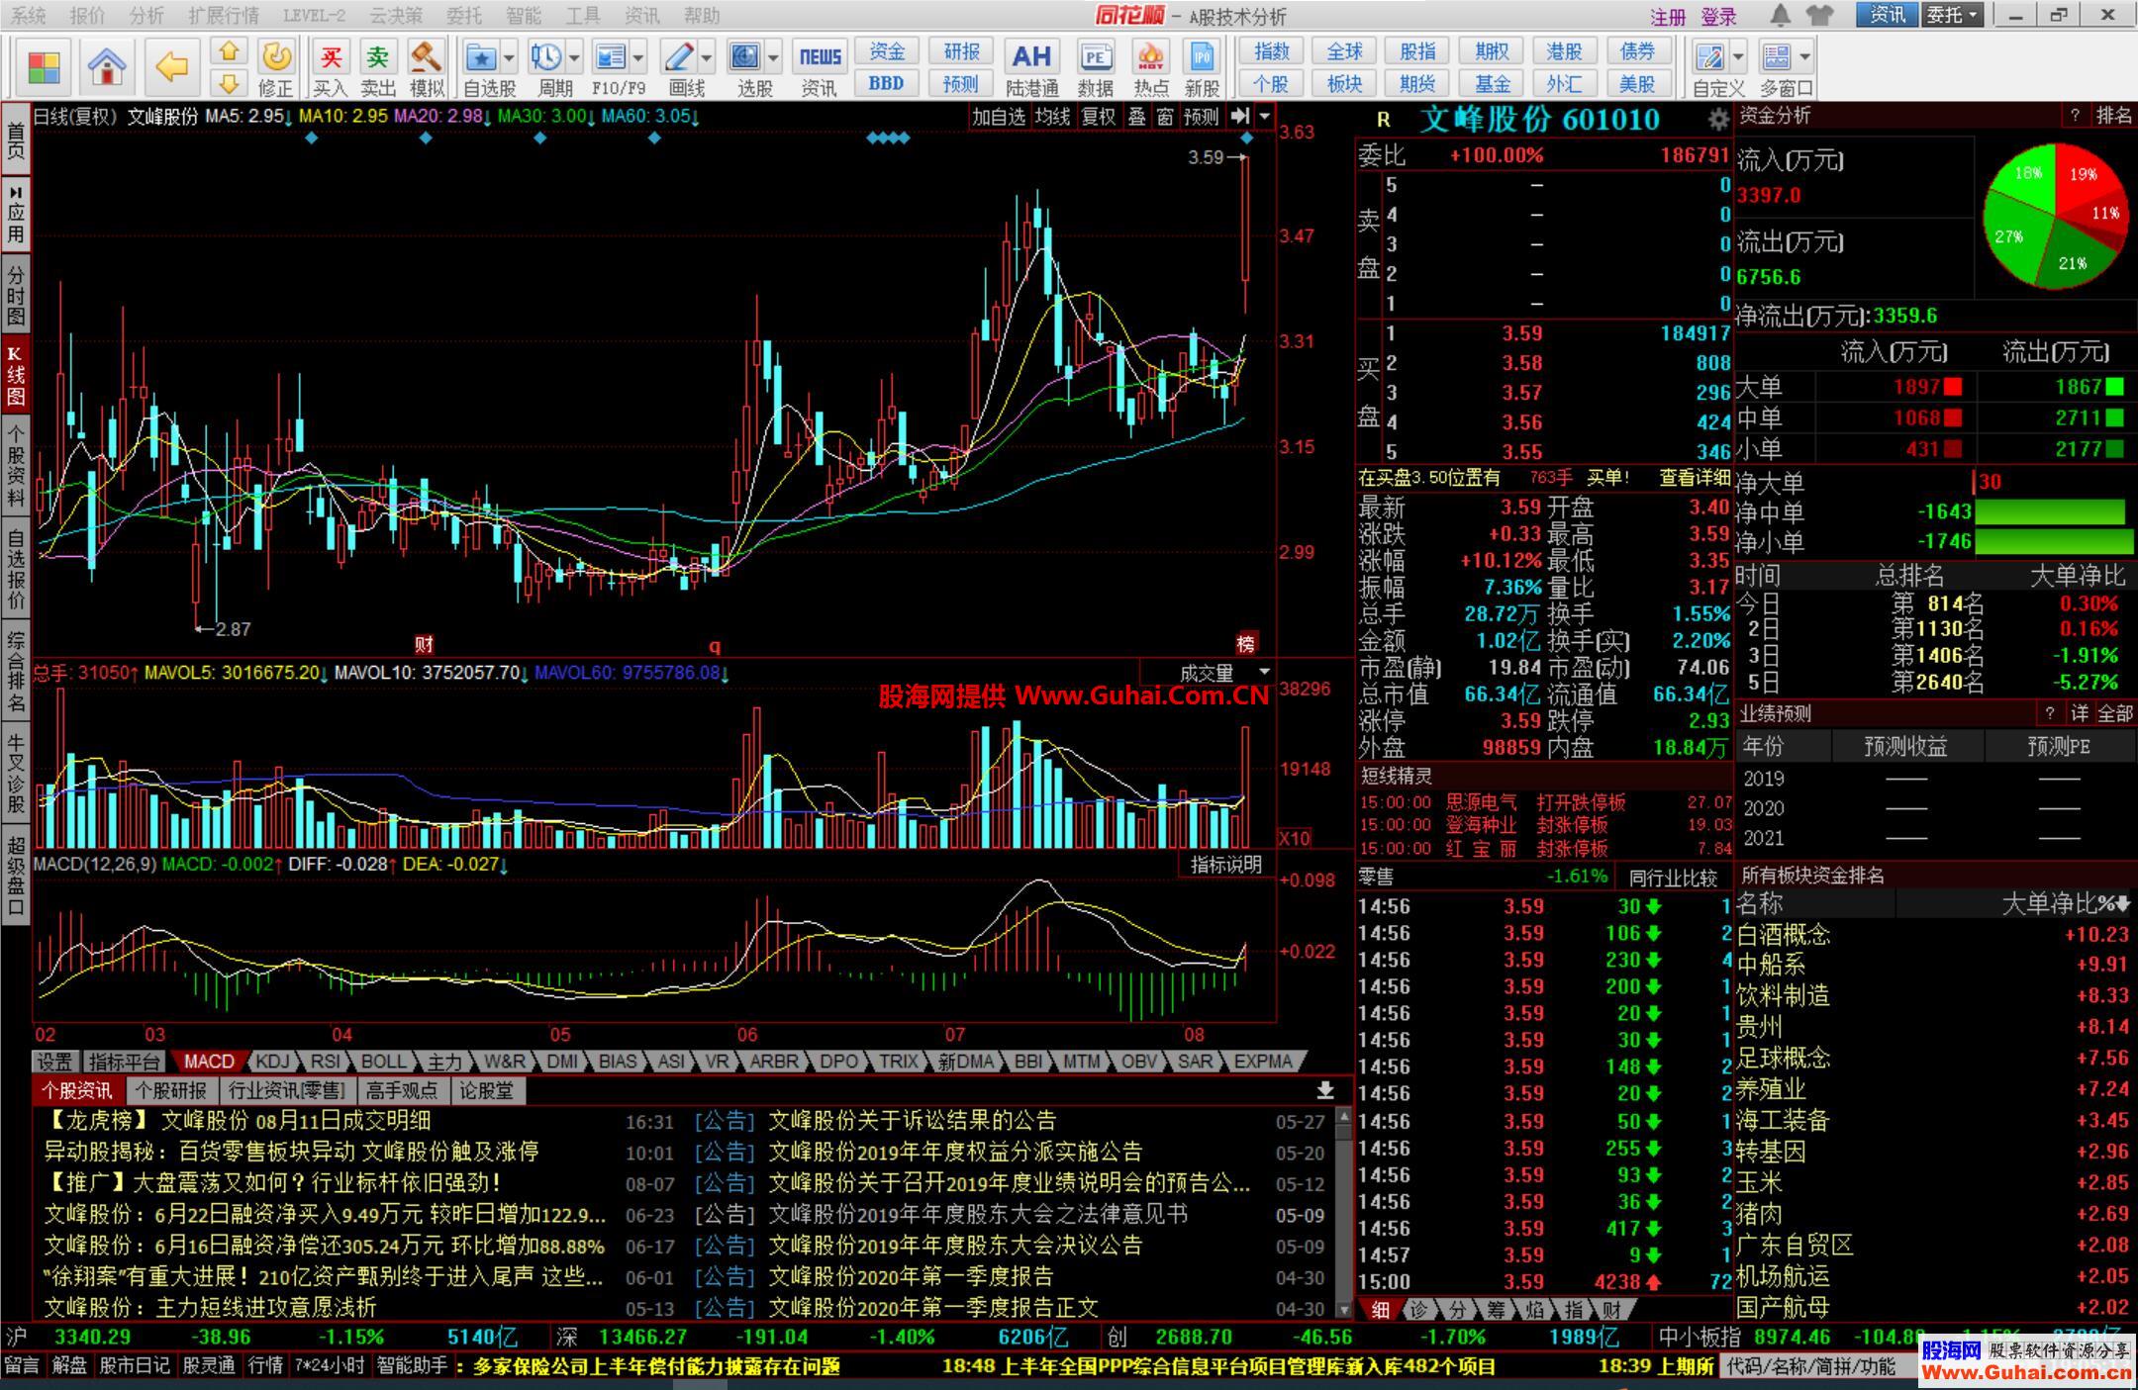Toggle the 预测 prediction option on chart header
The width and height of the screenshot is (2138, 1390).
1202,117
